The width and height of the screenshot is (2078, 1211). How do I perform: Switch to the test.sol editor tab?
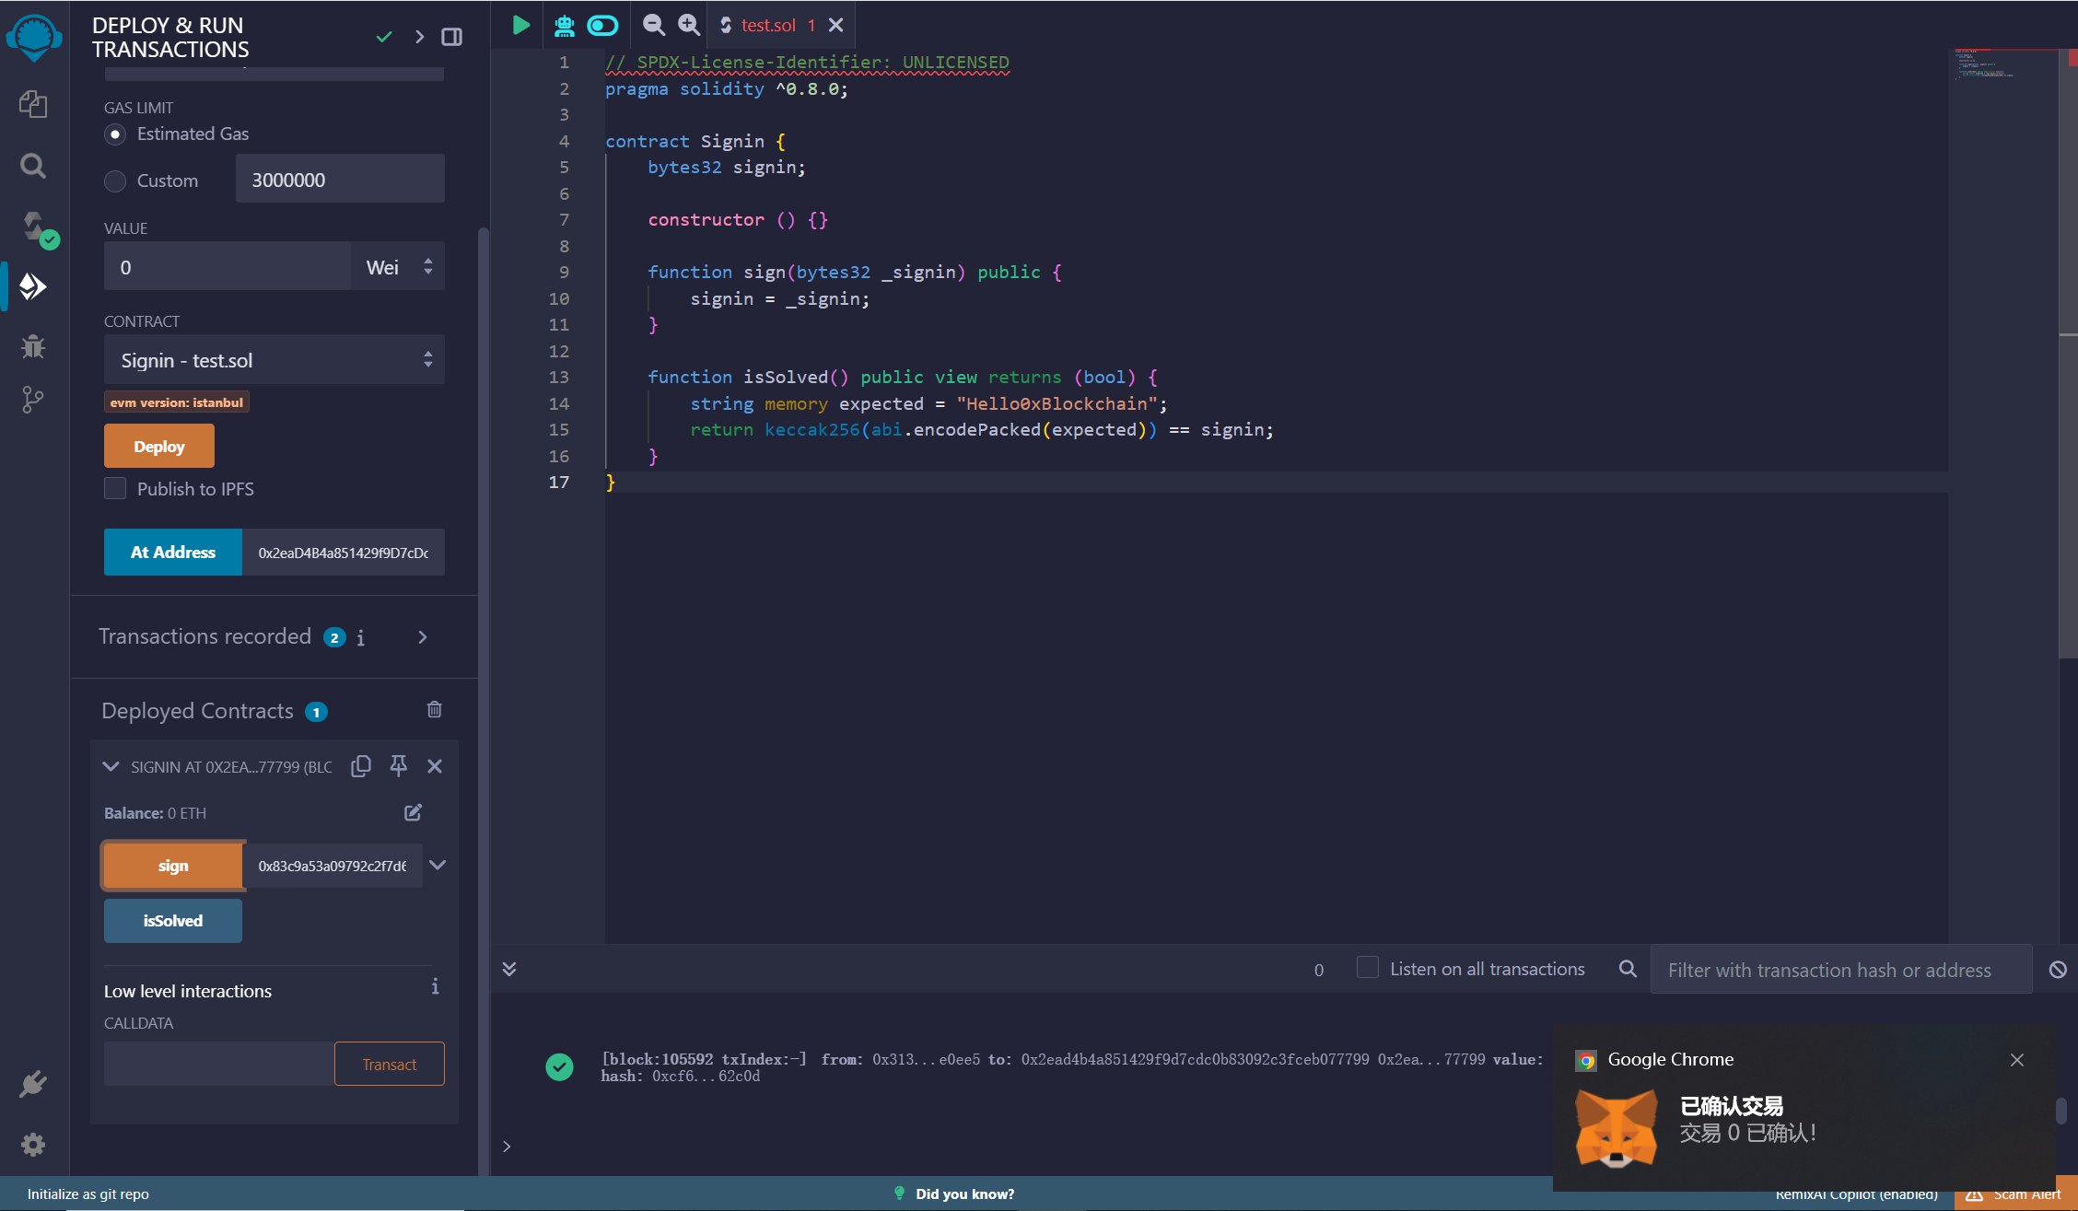767,25
